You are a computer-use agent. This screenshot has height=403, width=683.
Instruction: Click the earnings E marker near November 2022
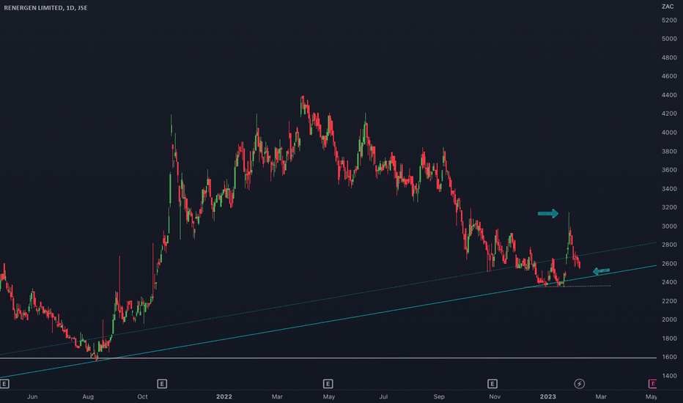pos(492,384)
